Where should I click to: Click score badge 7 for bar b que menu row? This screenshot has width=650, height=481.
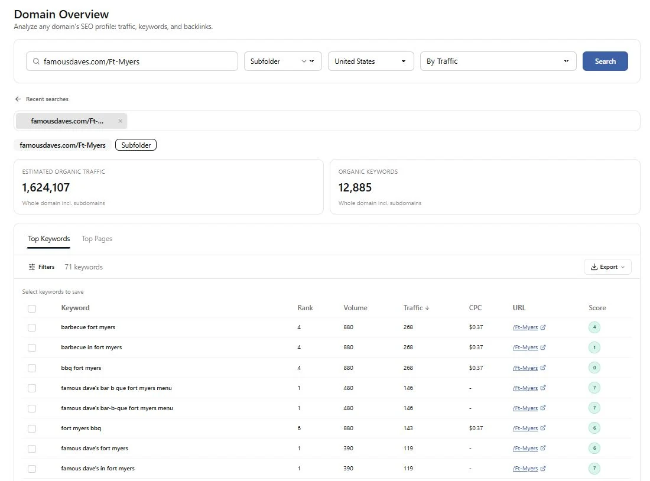click(x=594, y=388)
